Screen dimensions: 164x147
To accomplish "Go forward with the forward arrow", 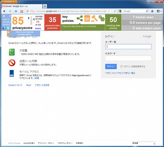I will tap(10, 11).
